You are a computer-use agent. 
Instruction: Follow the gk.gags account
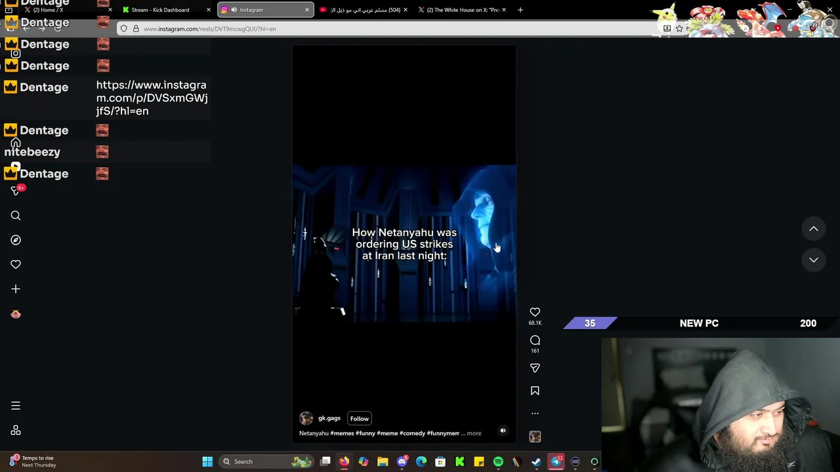tap(359, 418)
